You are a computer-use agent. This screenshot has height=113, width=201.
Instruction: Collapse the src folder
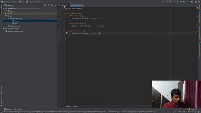(x=6, y=16)
